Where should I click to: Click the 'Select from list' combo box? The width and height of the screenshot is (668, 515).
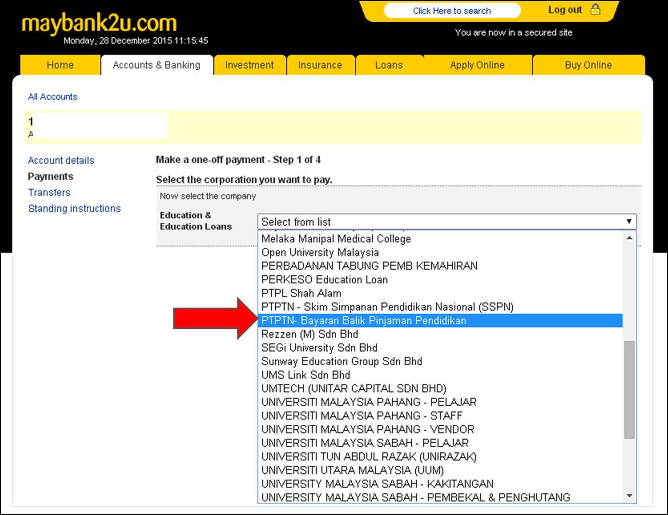click(447, 222)
